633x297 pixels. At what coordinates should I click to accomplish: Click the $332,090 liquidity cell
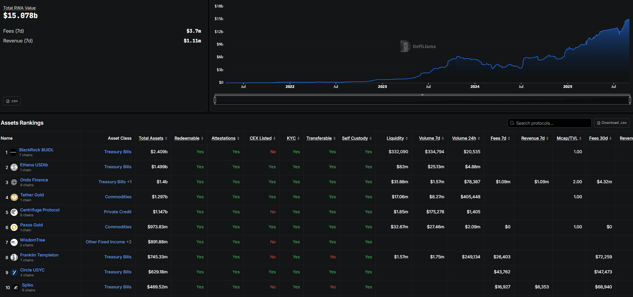pos(398,152)
